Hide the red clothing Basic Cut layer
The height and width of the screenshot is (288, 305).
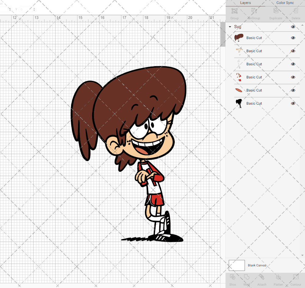[293, 77]
